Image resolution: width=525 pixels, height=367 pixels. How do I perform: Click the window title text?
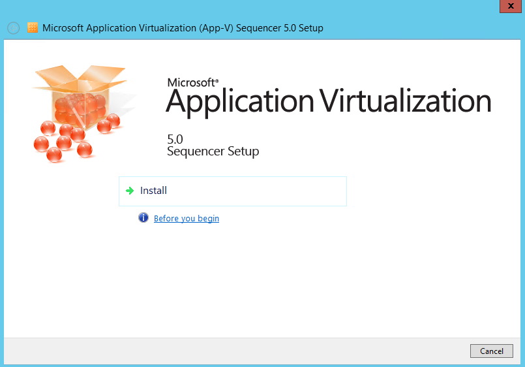point(183,28)
